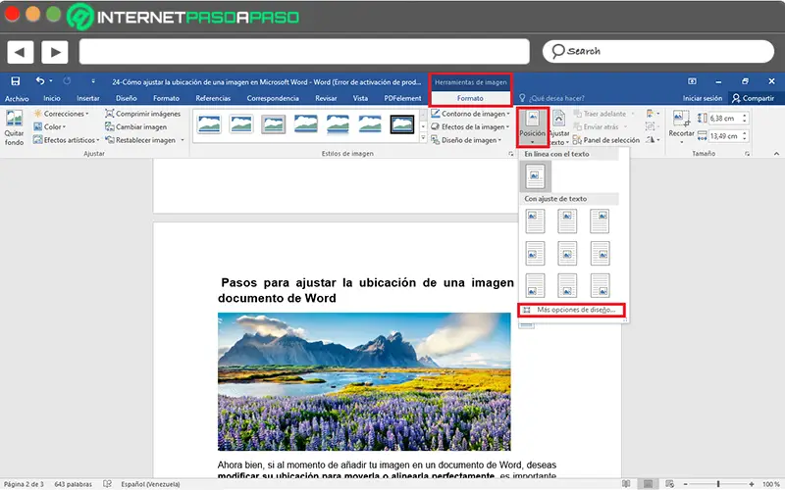Decrease image width with stepper down arrow
This screenshot has width=785, height=490.
[x=745, y=138]
